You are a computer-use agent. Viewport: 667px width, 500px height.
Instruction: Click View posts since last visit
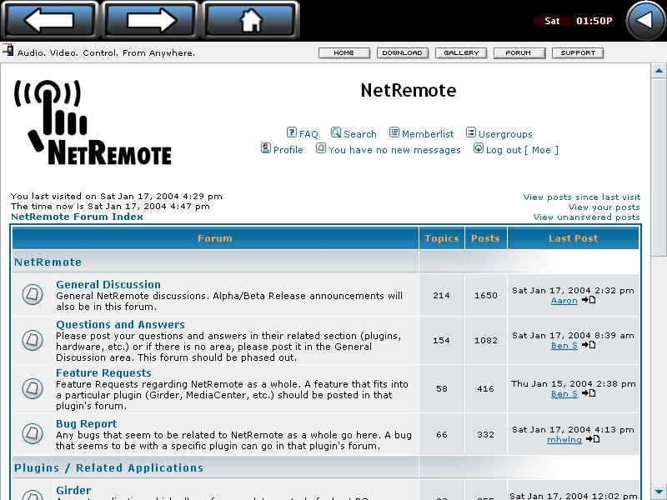click(x=581, y=197)
